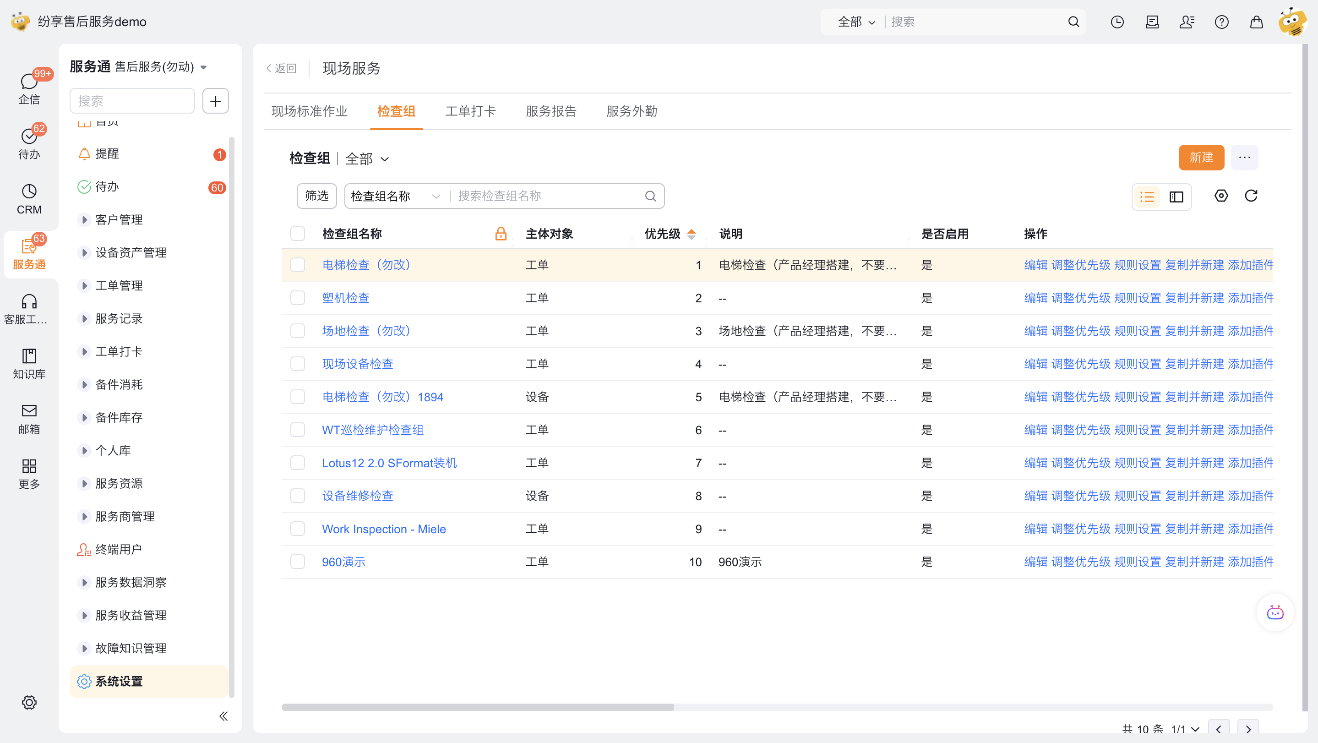Click the horizontal table scrollbar

click(477, 707)
